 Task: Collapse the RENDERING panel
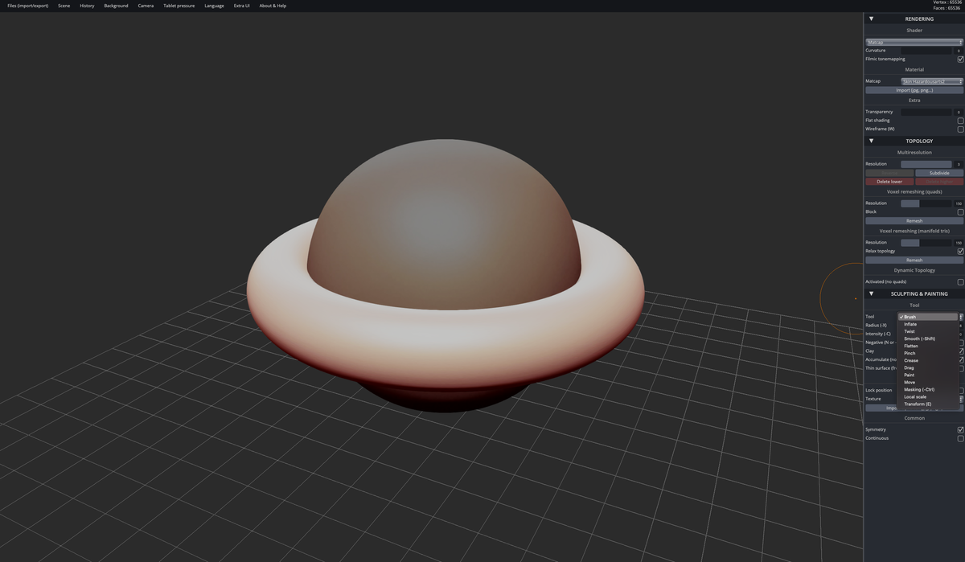tap(871, 18)
